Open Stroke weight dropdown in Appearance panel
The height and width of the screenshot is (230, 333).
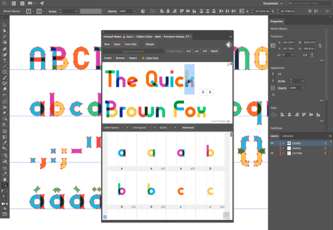click(x=303, y=81)
